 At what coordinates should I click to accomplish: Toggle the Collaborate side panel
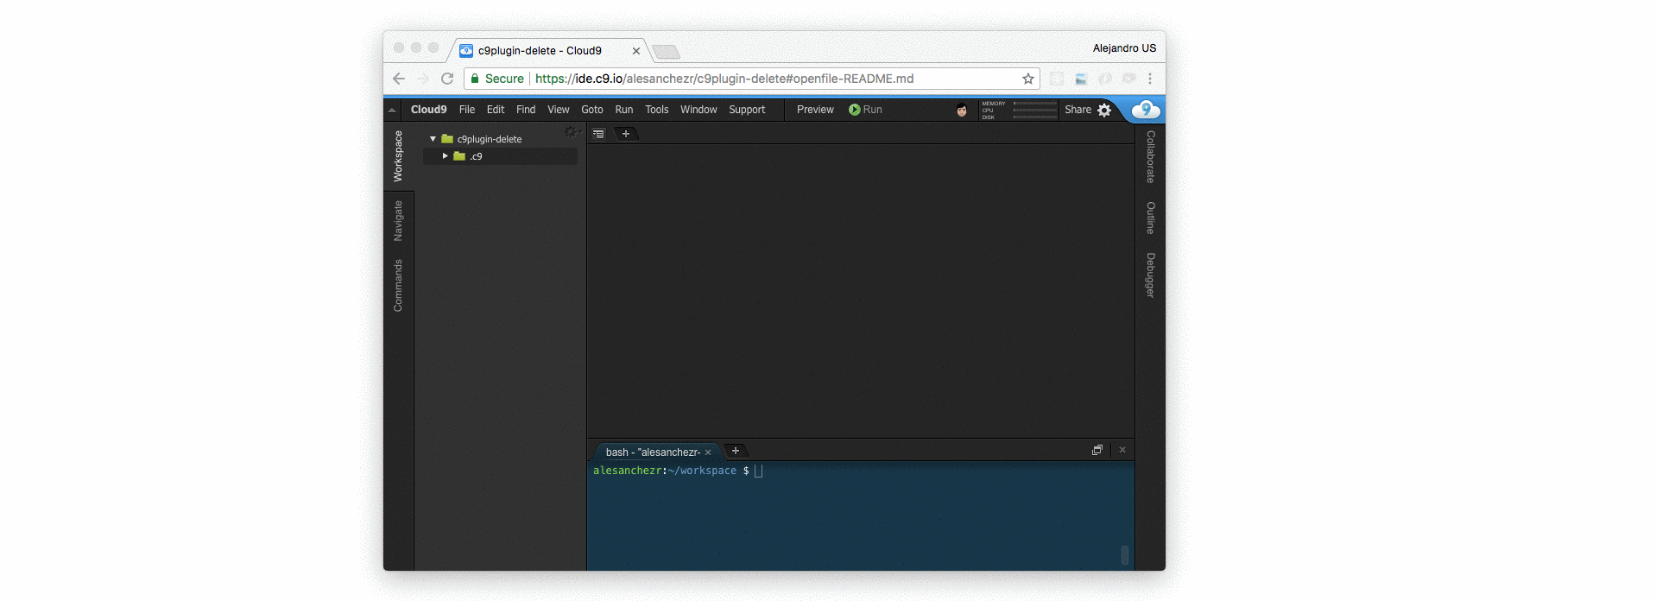click(x=1150, y=157)
